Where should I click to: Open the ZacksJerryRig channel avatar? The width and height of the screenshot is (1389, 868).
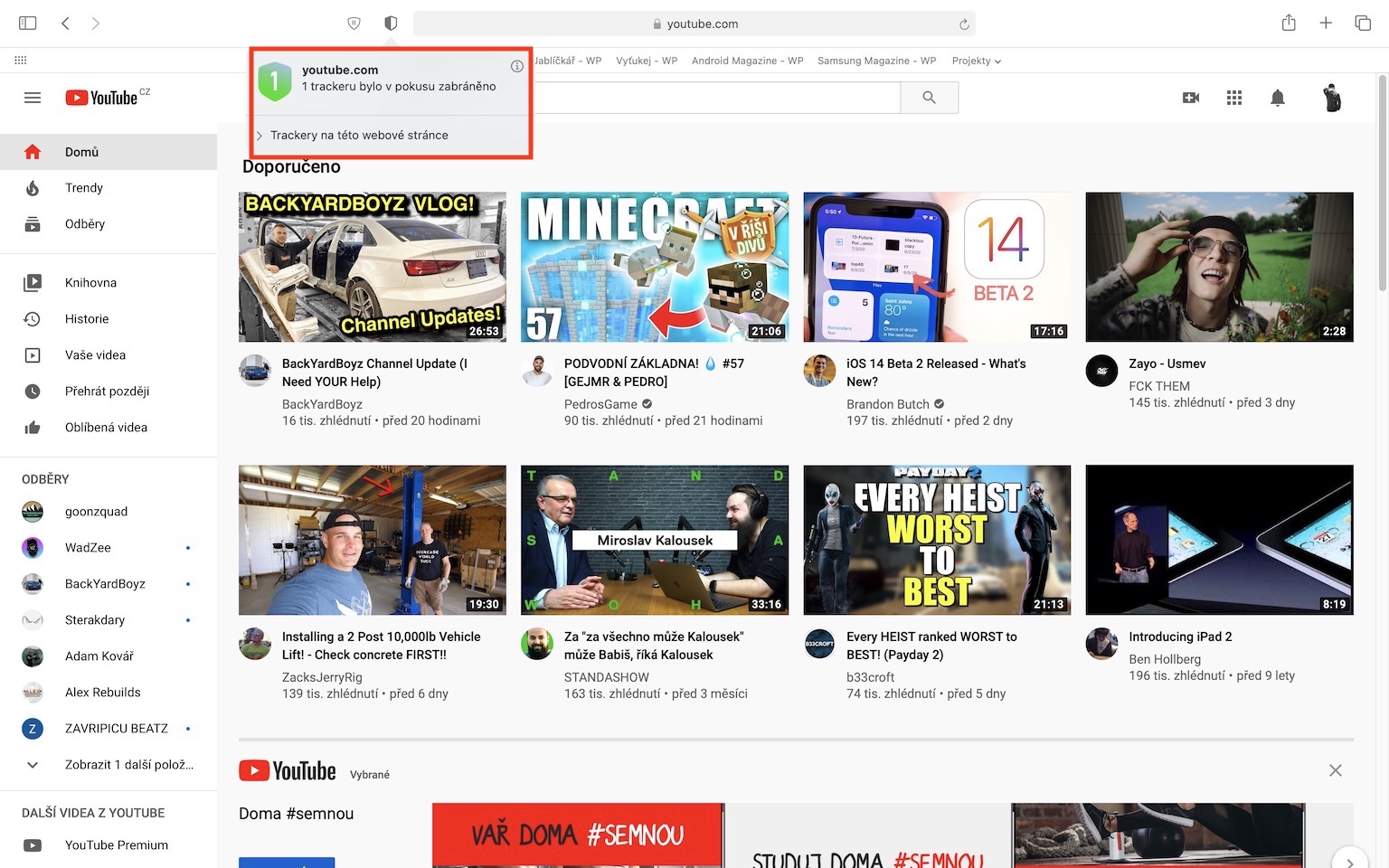point(255,644)
